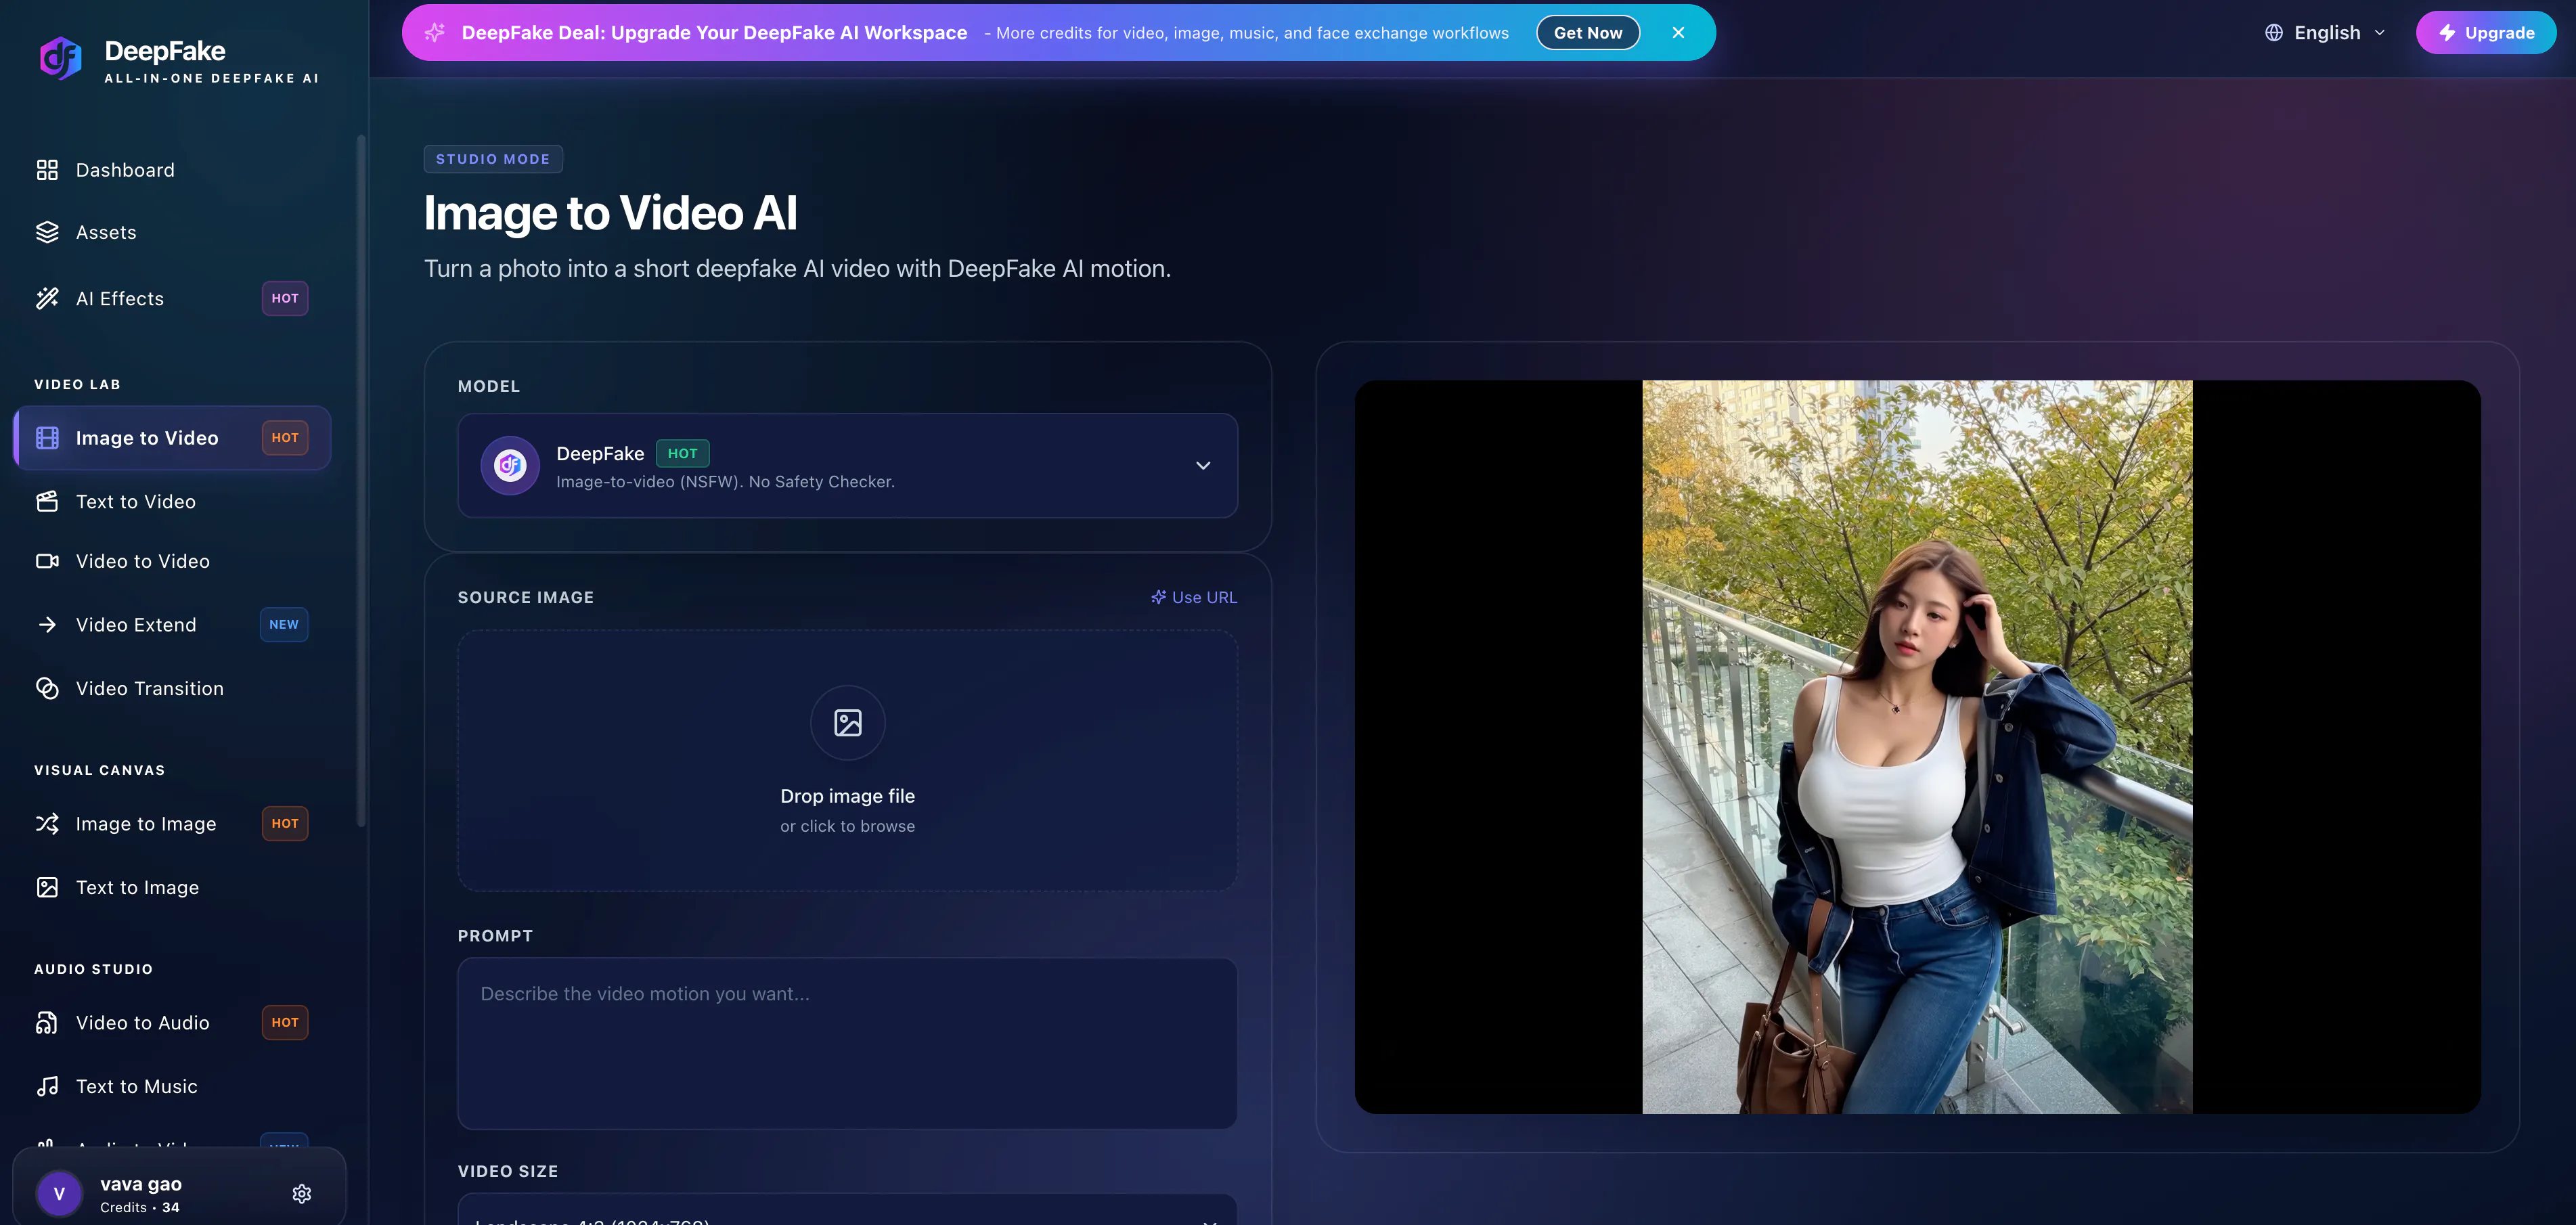
Task: Open account settings gear icon
Action: click(x=302, y=1194)
